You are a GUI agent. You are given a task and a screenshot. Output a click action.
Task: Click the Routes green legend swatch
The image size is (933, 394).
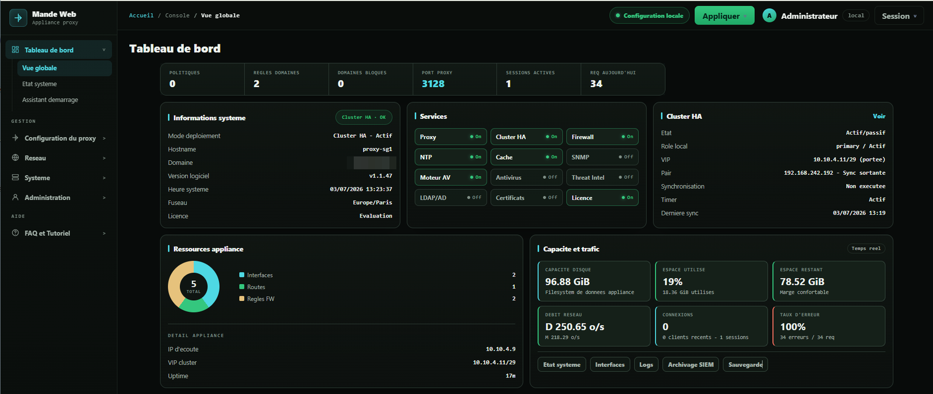coord(242,287)
